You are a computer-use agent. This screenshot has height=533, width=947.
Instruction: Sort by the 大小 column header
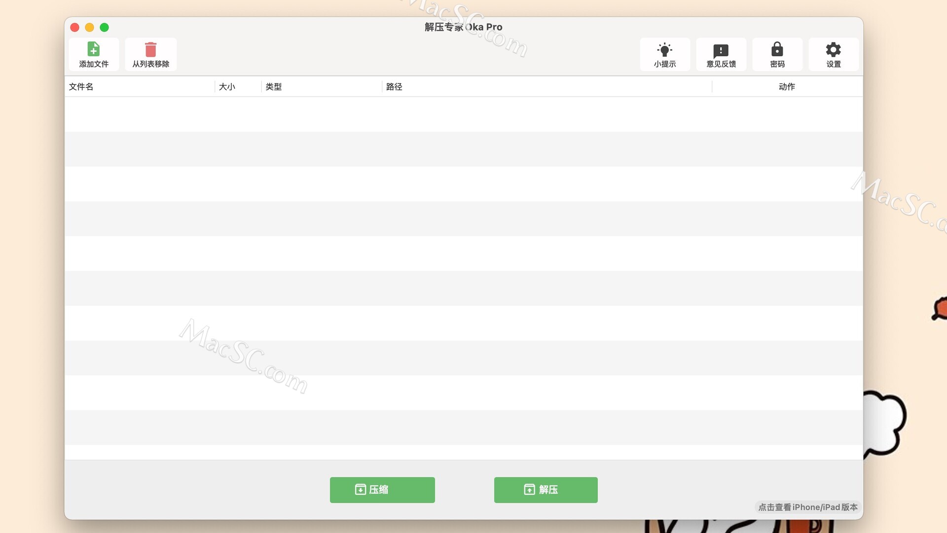point(238,87)
